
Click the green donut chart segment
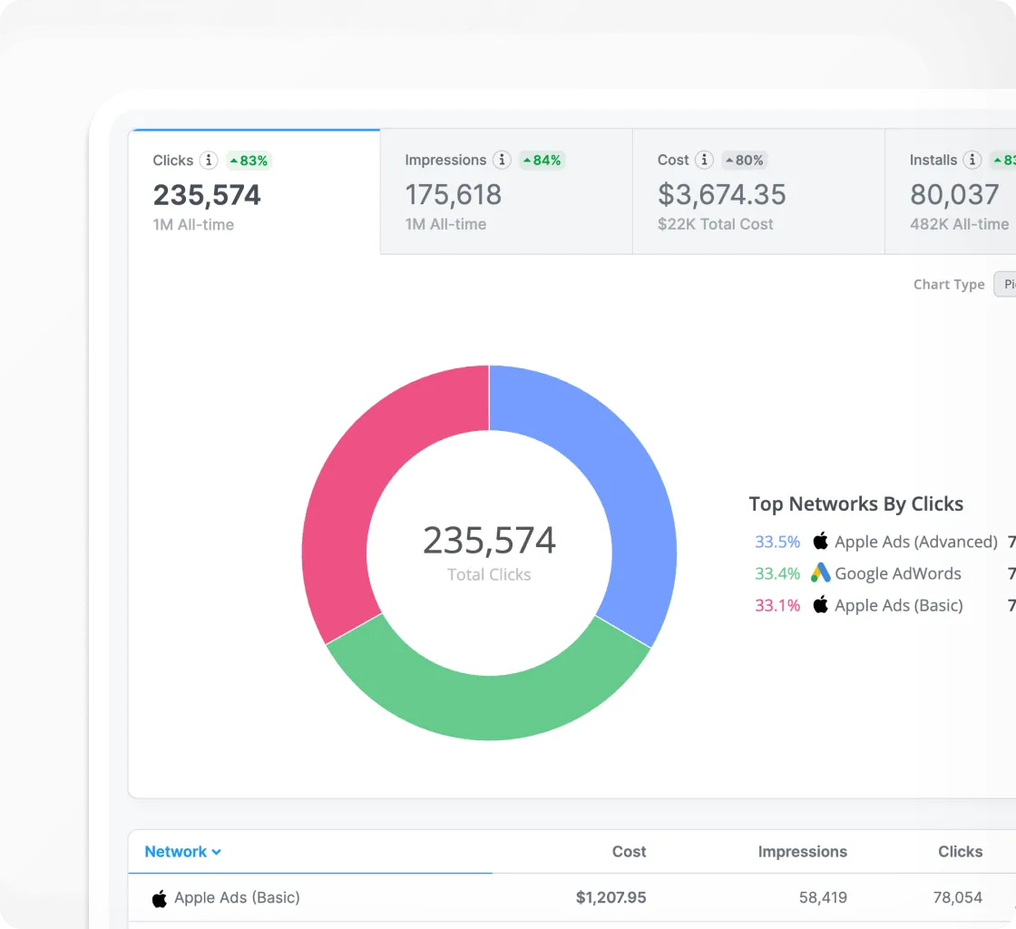489,708
